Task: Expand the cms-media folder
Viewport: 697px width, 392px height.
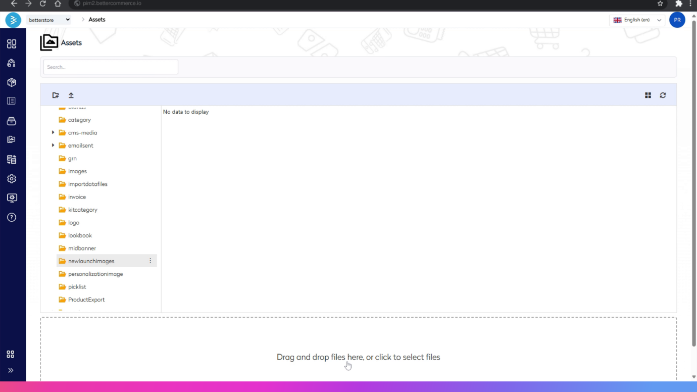Action: point(53,133)
